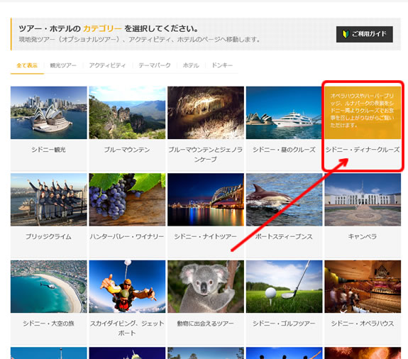Image resolution: width=408 pixels, height=359 pixels.
Task: Click the Jenolan cave thumbnail
Action: [x=206, y=113]
